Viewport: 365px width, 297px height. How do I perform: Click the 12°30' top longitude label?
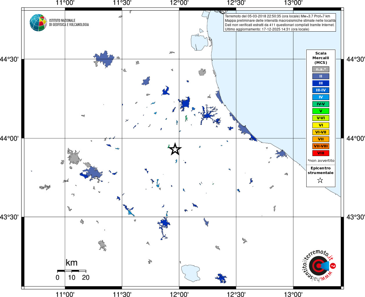[x=236, y=3]
